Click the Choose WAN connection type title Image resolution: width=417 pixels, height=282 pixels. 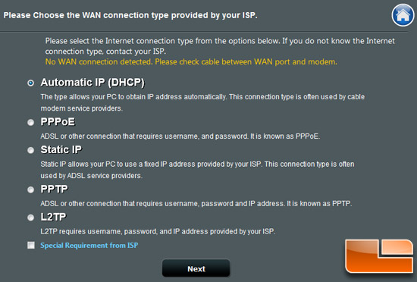click(130, 15)
